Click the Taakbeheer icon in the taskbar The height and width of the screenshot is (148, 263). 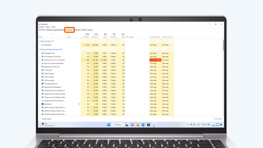point(154,125)
